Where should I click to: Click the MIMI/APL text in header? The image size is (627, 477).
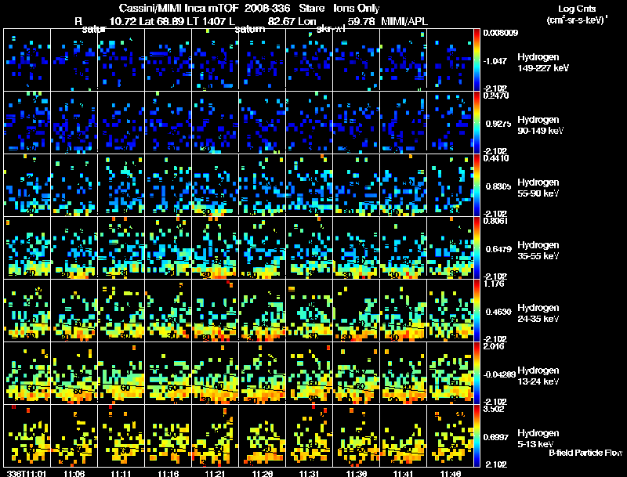coord(404,21)
